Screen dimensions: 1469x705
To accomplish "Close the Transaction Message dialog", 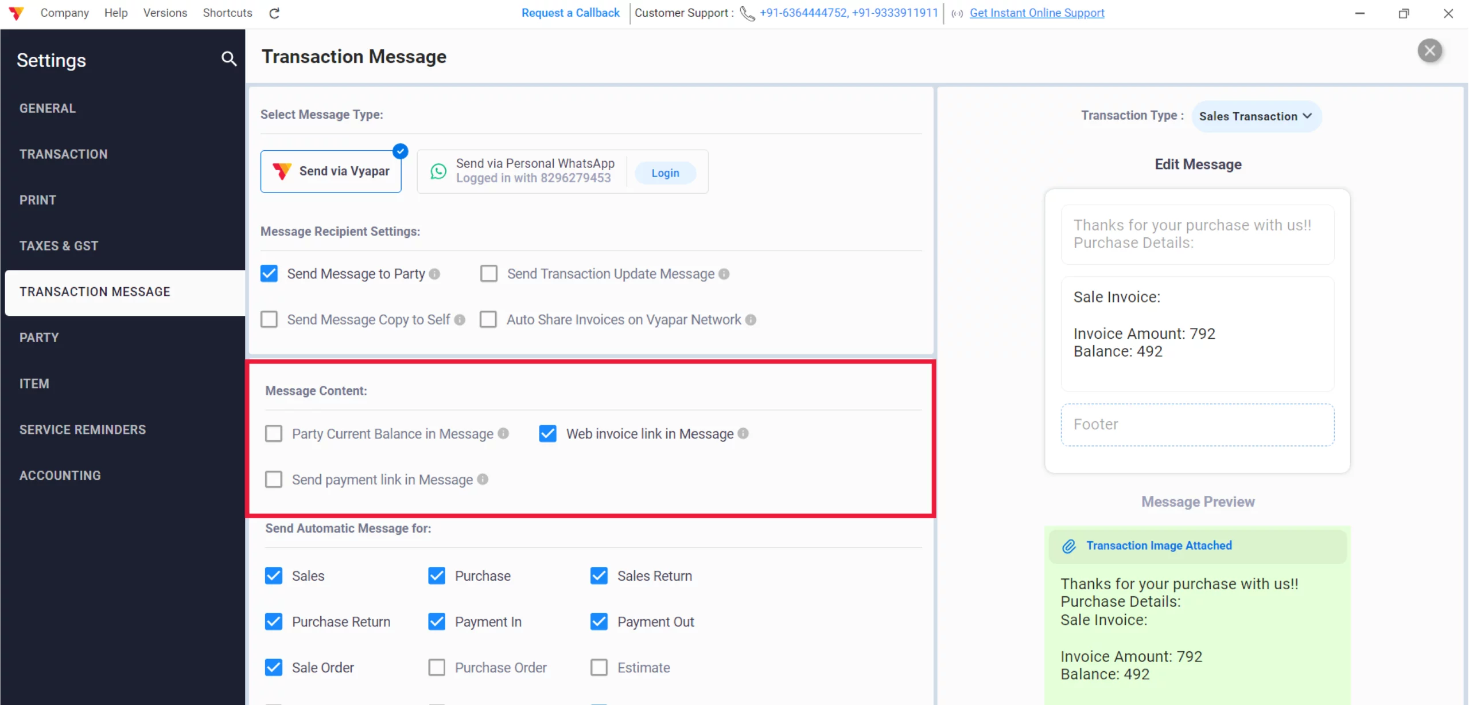I will point(1431,50).
